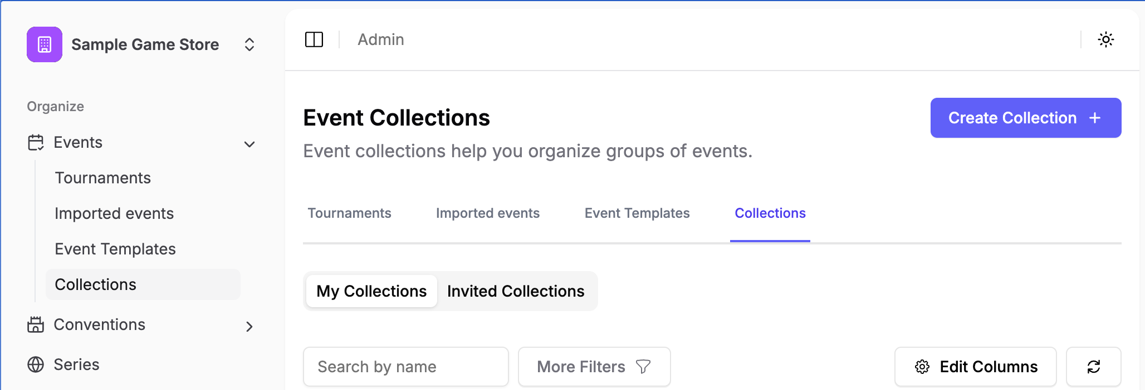The image size is (1145, 390).
Task: Click the gear icon in Edit Columns
Action: 922,367
